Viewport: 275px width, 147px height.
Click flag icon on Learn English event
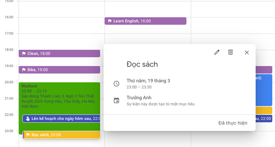[110, 21]
